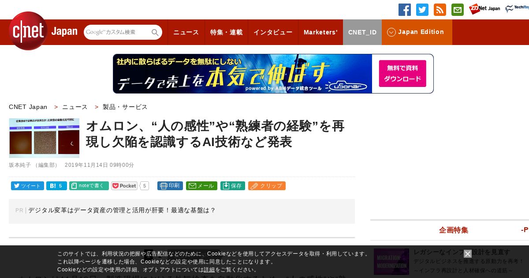Click the article headline about オムロン

click(x=215, y=134)
